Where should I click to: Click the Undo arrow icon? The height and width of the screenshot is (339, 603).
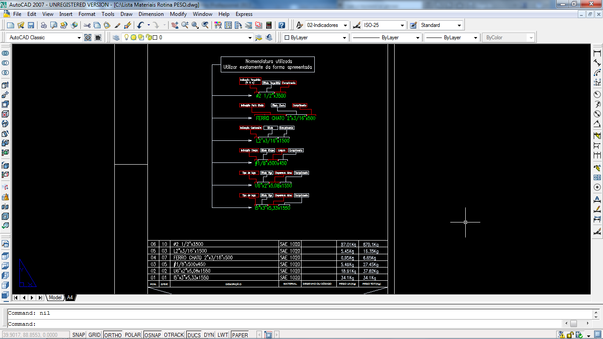(140, 25)
